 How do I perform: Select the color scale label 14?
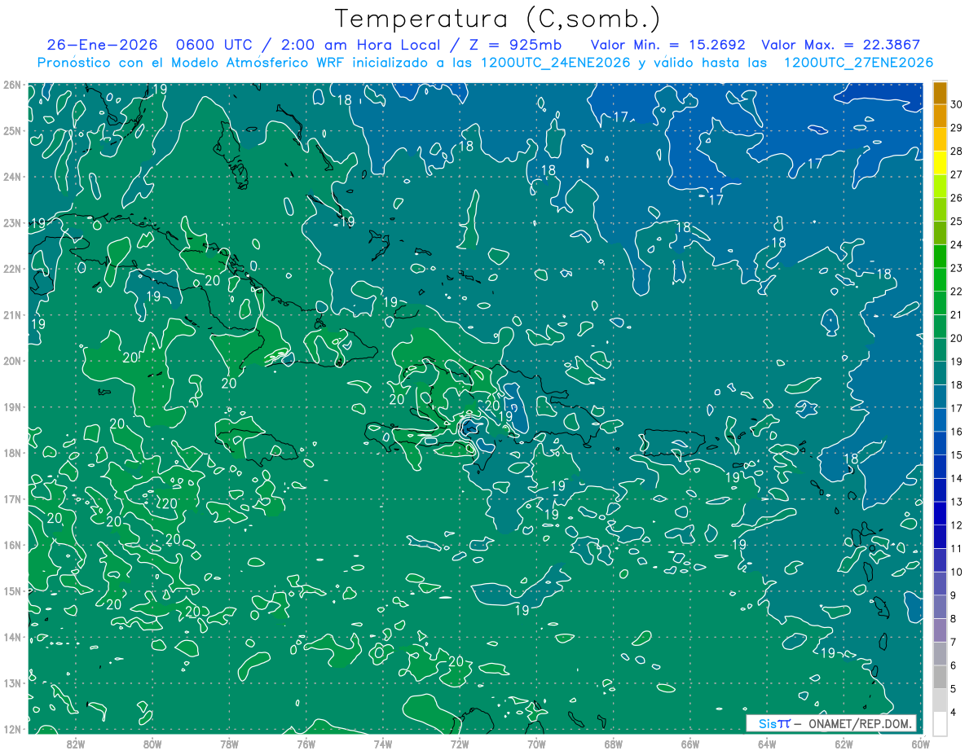[x=957, y=478]
